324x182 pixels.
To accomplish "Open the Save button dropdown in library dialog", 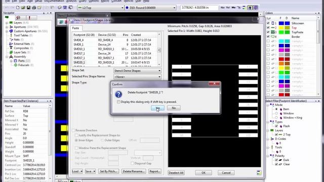I will pos(94,171).
